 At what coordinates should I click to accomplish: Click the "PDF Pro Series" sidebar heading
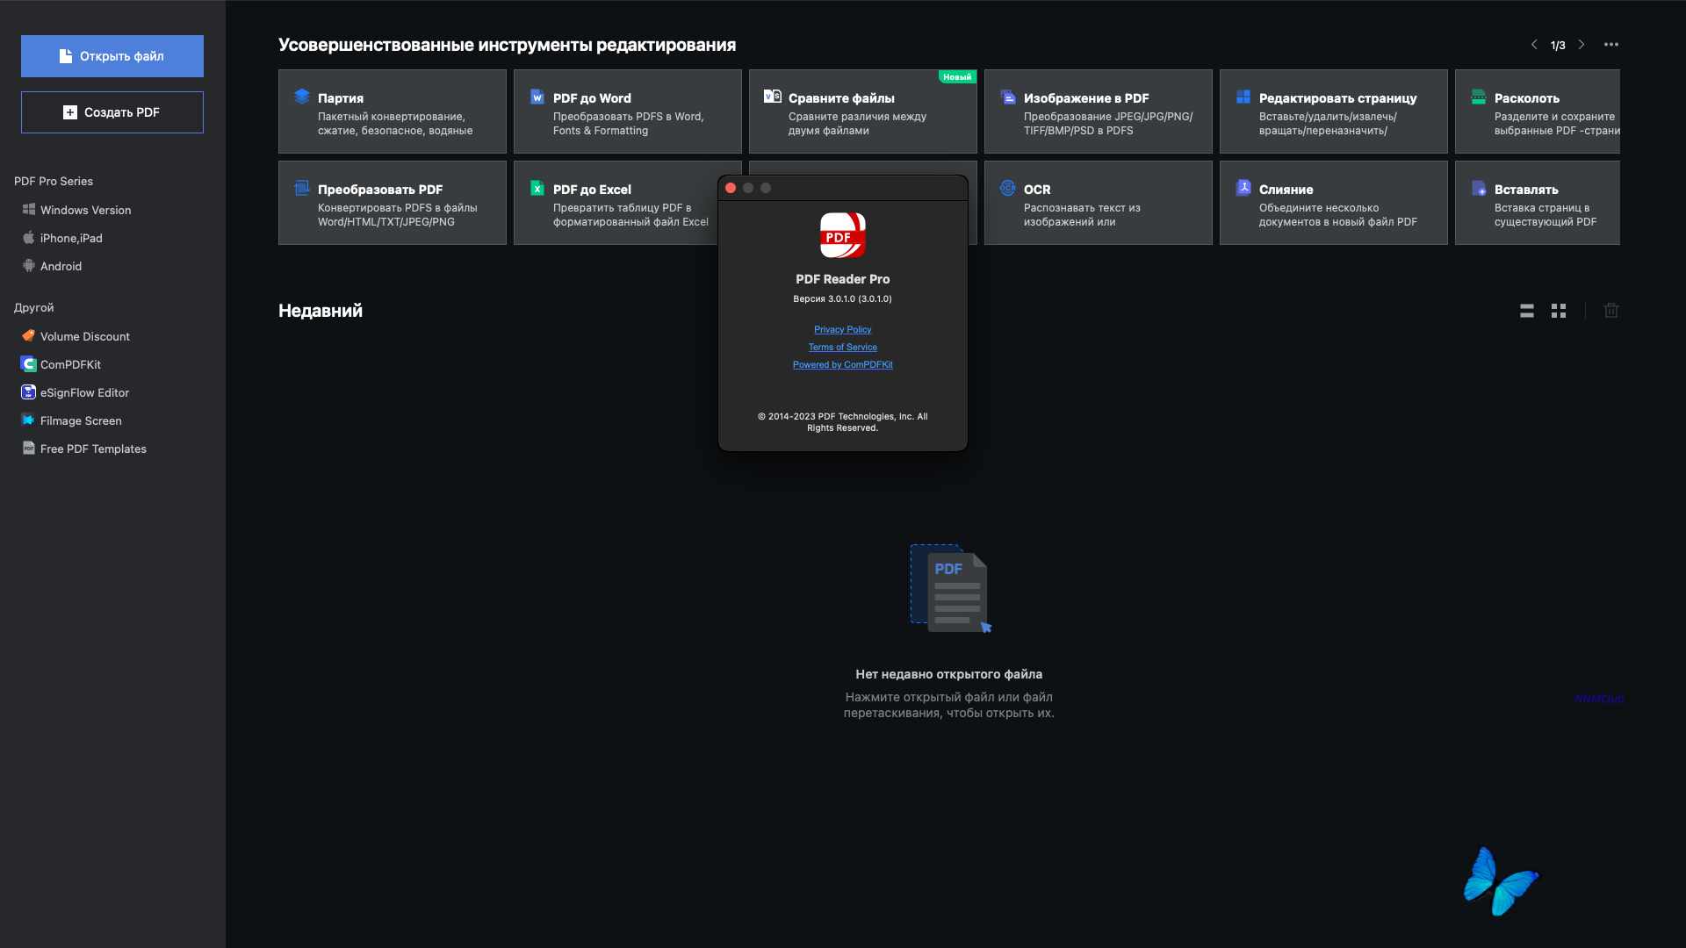coord(54,182)
